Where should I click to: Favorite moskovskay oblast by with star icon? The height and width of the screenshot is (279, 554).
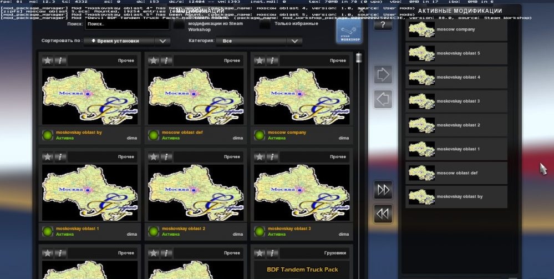pos(48,60)
